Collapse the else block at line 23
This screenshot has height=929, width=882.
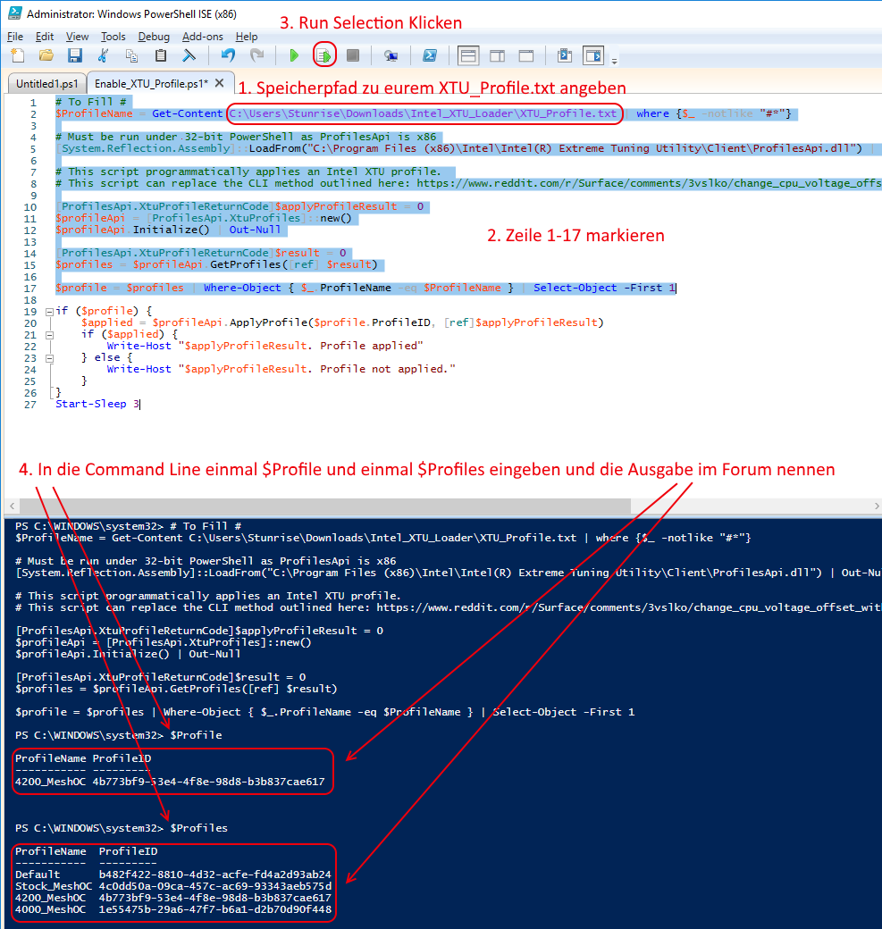coord(49,358)
